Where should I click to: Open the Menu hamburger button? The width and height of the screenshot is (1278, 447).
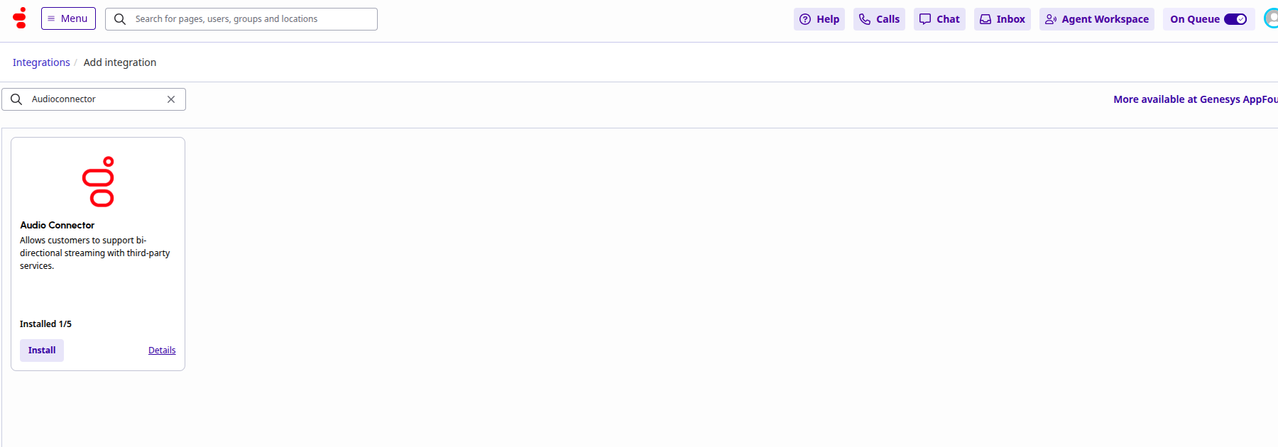tap(68, 18)
